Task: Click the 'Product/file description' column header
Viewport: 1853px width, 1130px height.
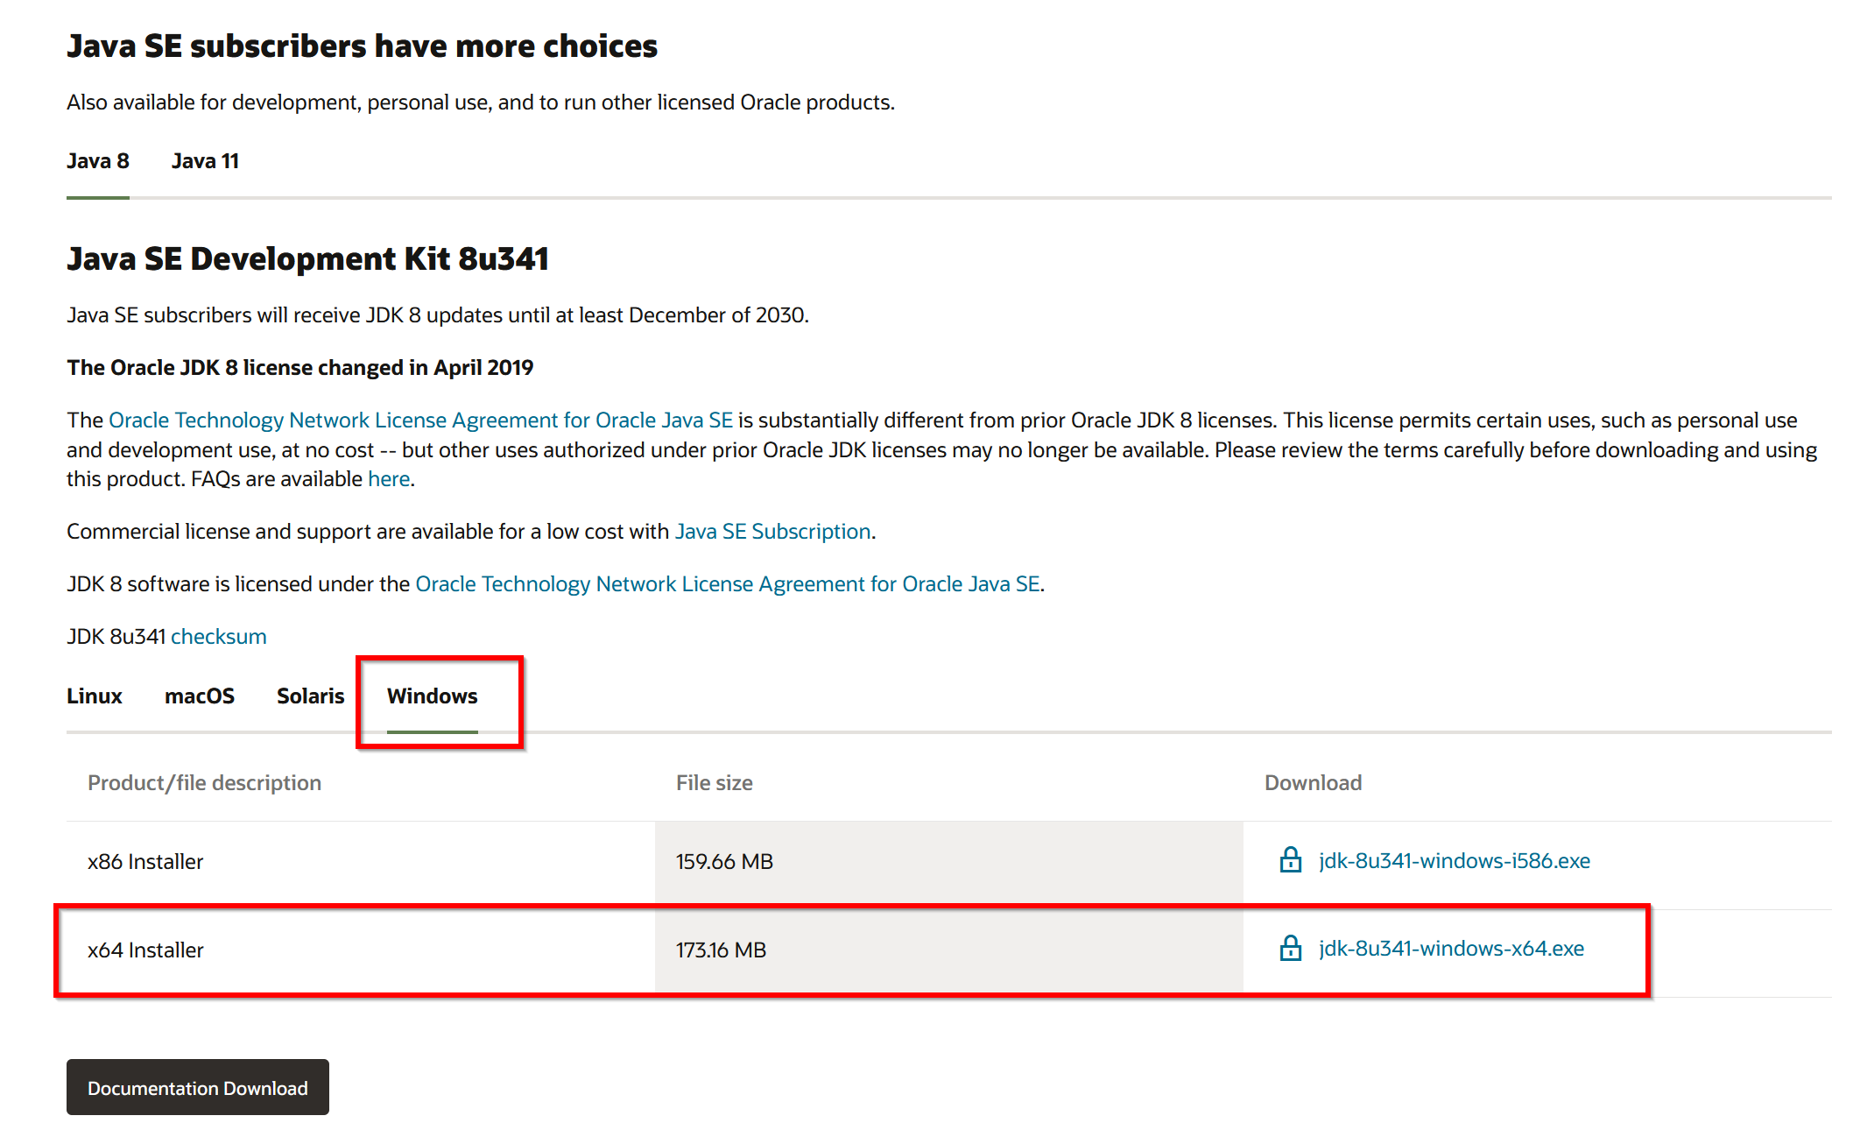Action: (204, 783)
